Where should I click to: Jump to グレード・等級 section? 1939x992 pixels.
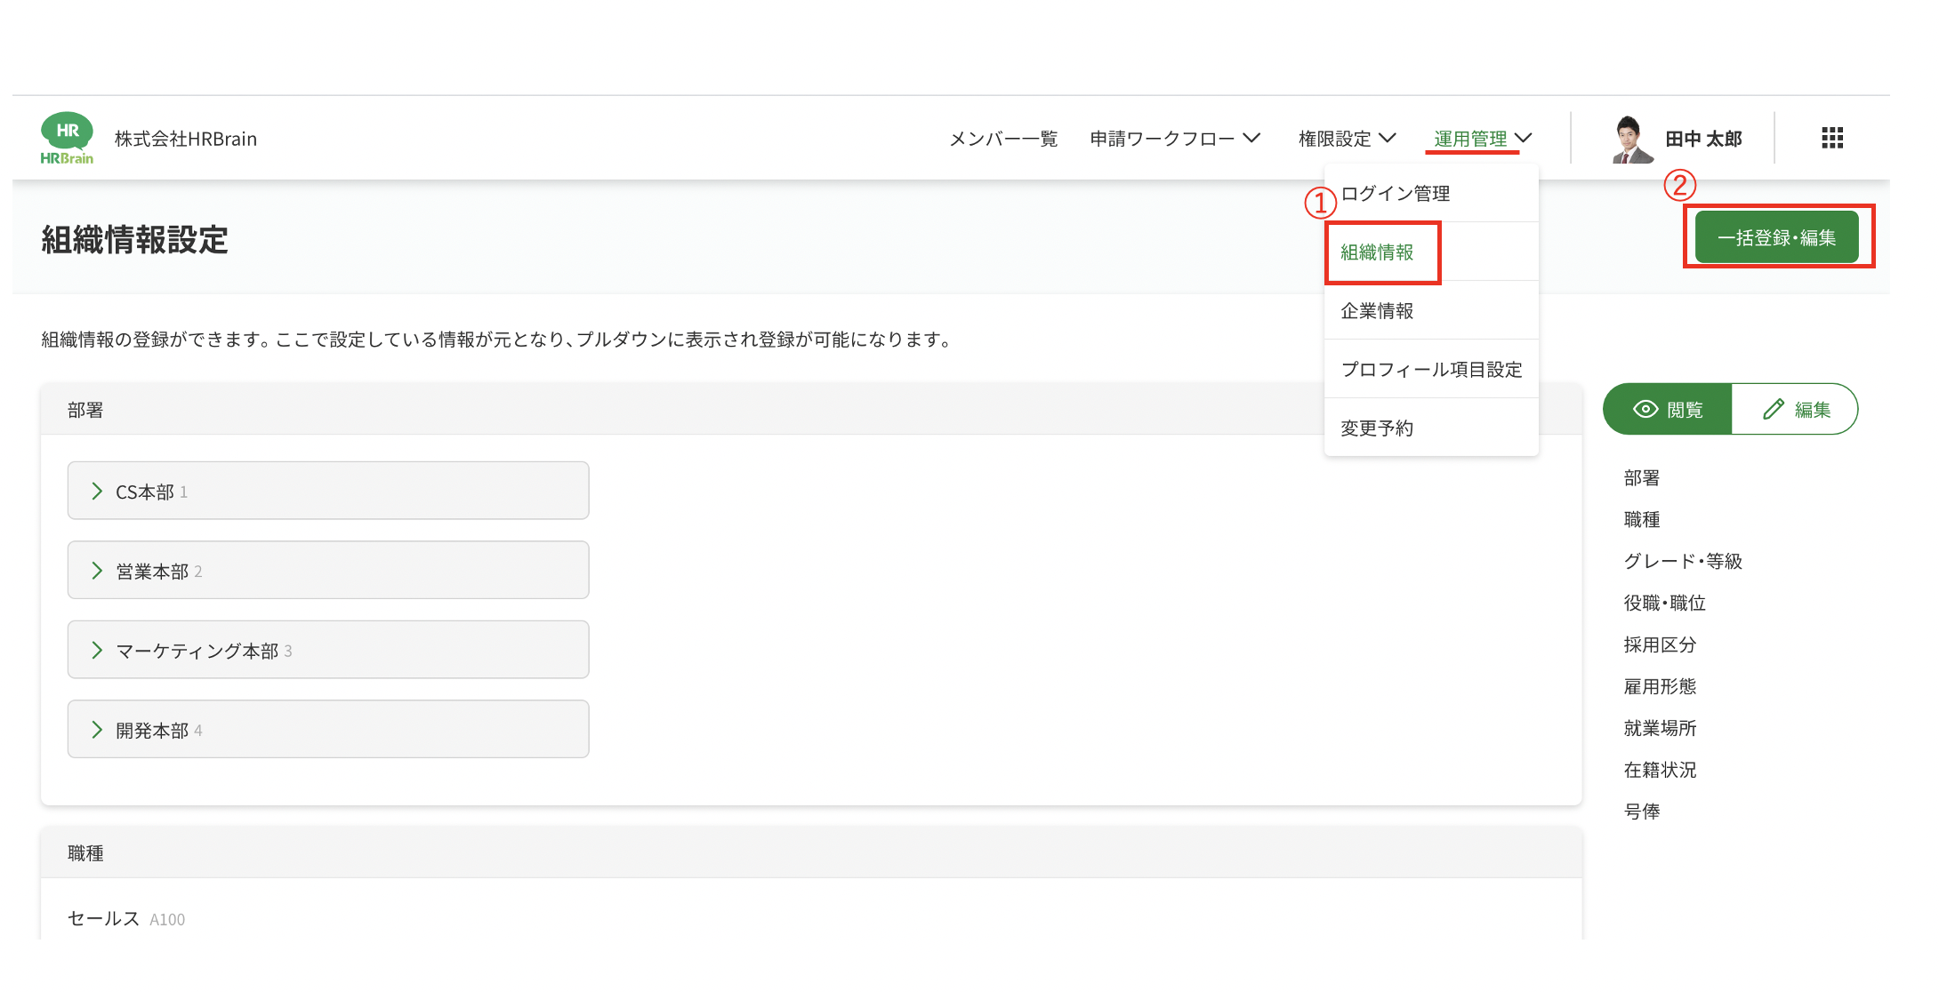click(x=1682, y=561)
